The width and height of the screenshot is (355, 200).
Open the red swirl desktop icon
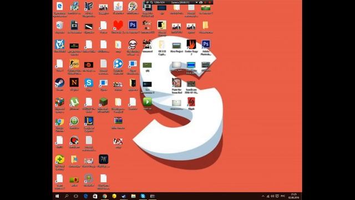[x=191, y=102]
